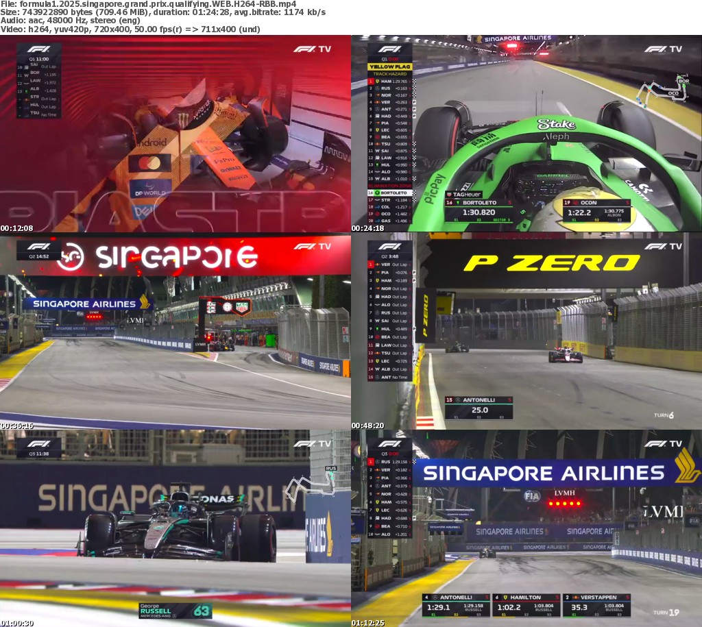The width and height of the screenshot is (702, 627).
Task: Click the Antonelli 25.0 sector time box
Action: point(479,407)
